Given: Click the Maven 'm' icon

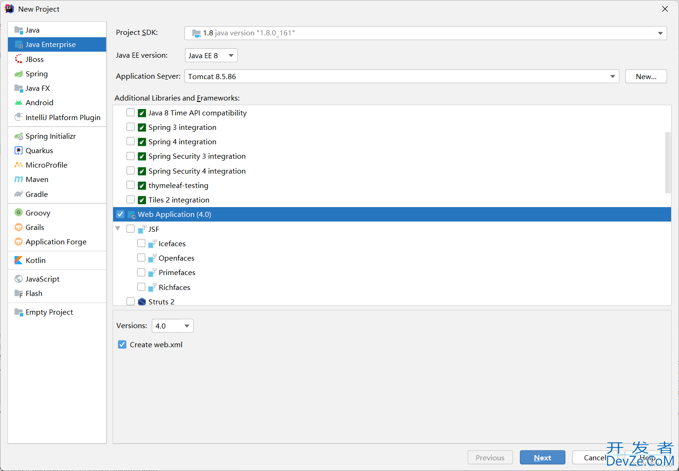Looking at the screenshot, I should [19, 180].
